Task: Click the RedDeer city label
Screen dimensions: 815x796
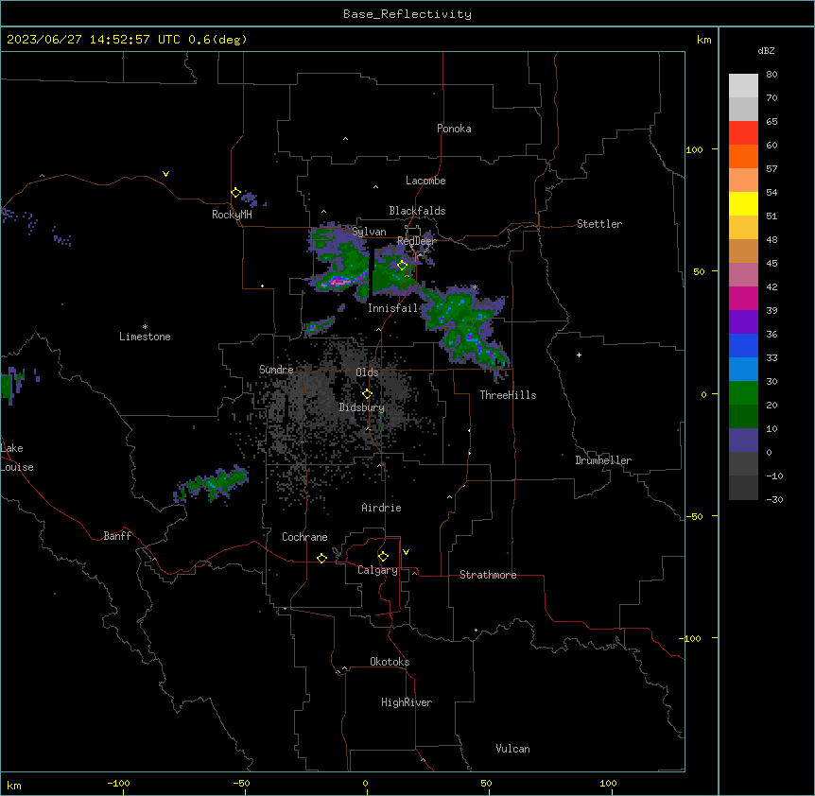Action: (417, 240)
